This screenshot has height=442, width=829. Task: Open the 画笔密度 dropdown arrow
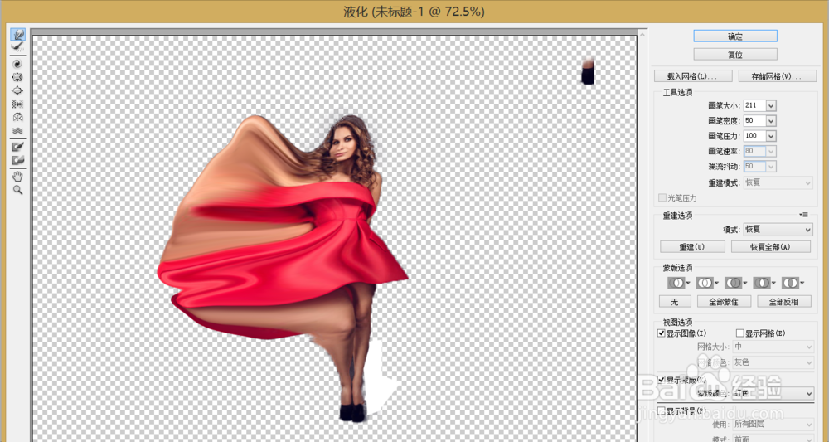point(770,121)
